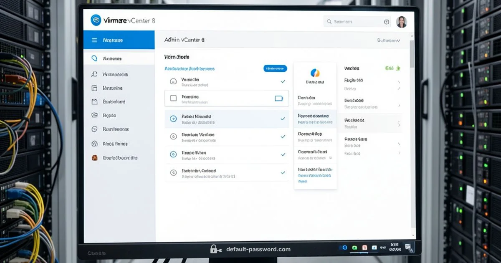501x263 pixels.
Task: Check the empty checkbox in the second list row
Action: click(x=172, y=98)
